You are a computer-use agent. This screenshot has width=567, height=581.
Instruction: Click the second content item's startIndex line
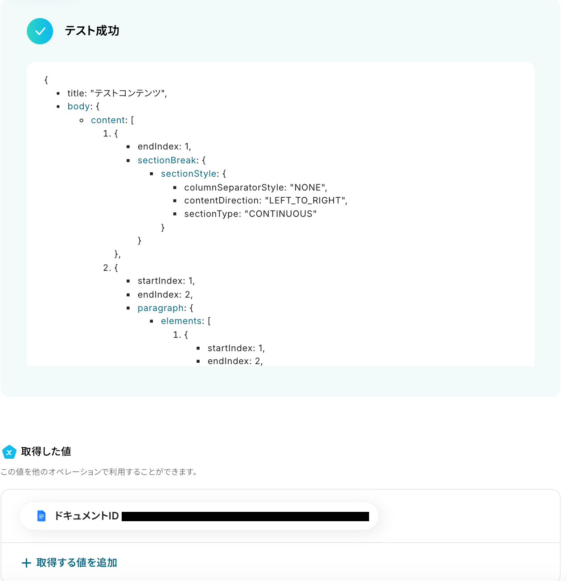click(x=166, y=281)
